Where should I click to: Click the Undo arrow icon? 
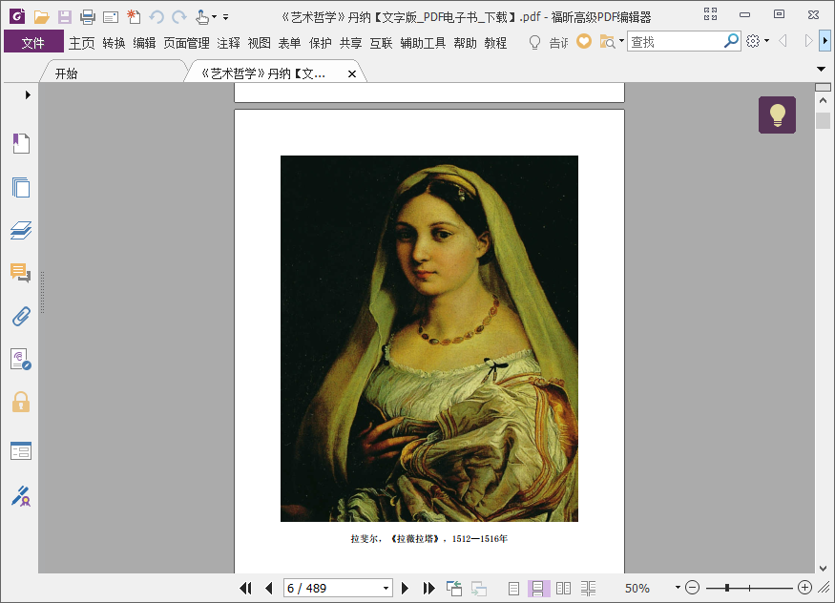point(157,17)
